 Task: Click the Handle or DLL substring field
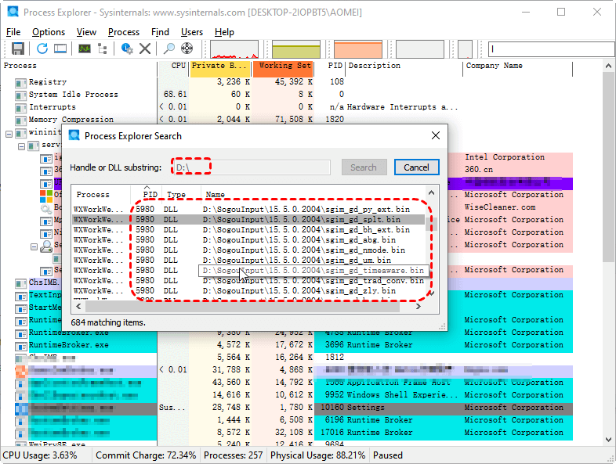[252, 167]
